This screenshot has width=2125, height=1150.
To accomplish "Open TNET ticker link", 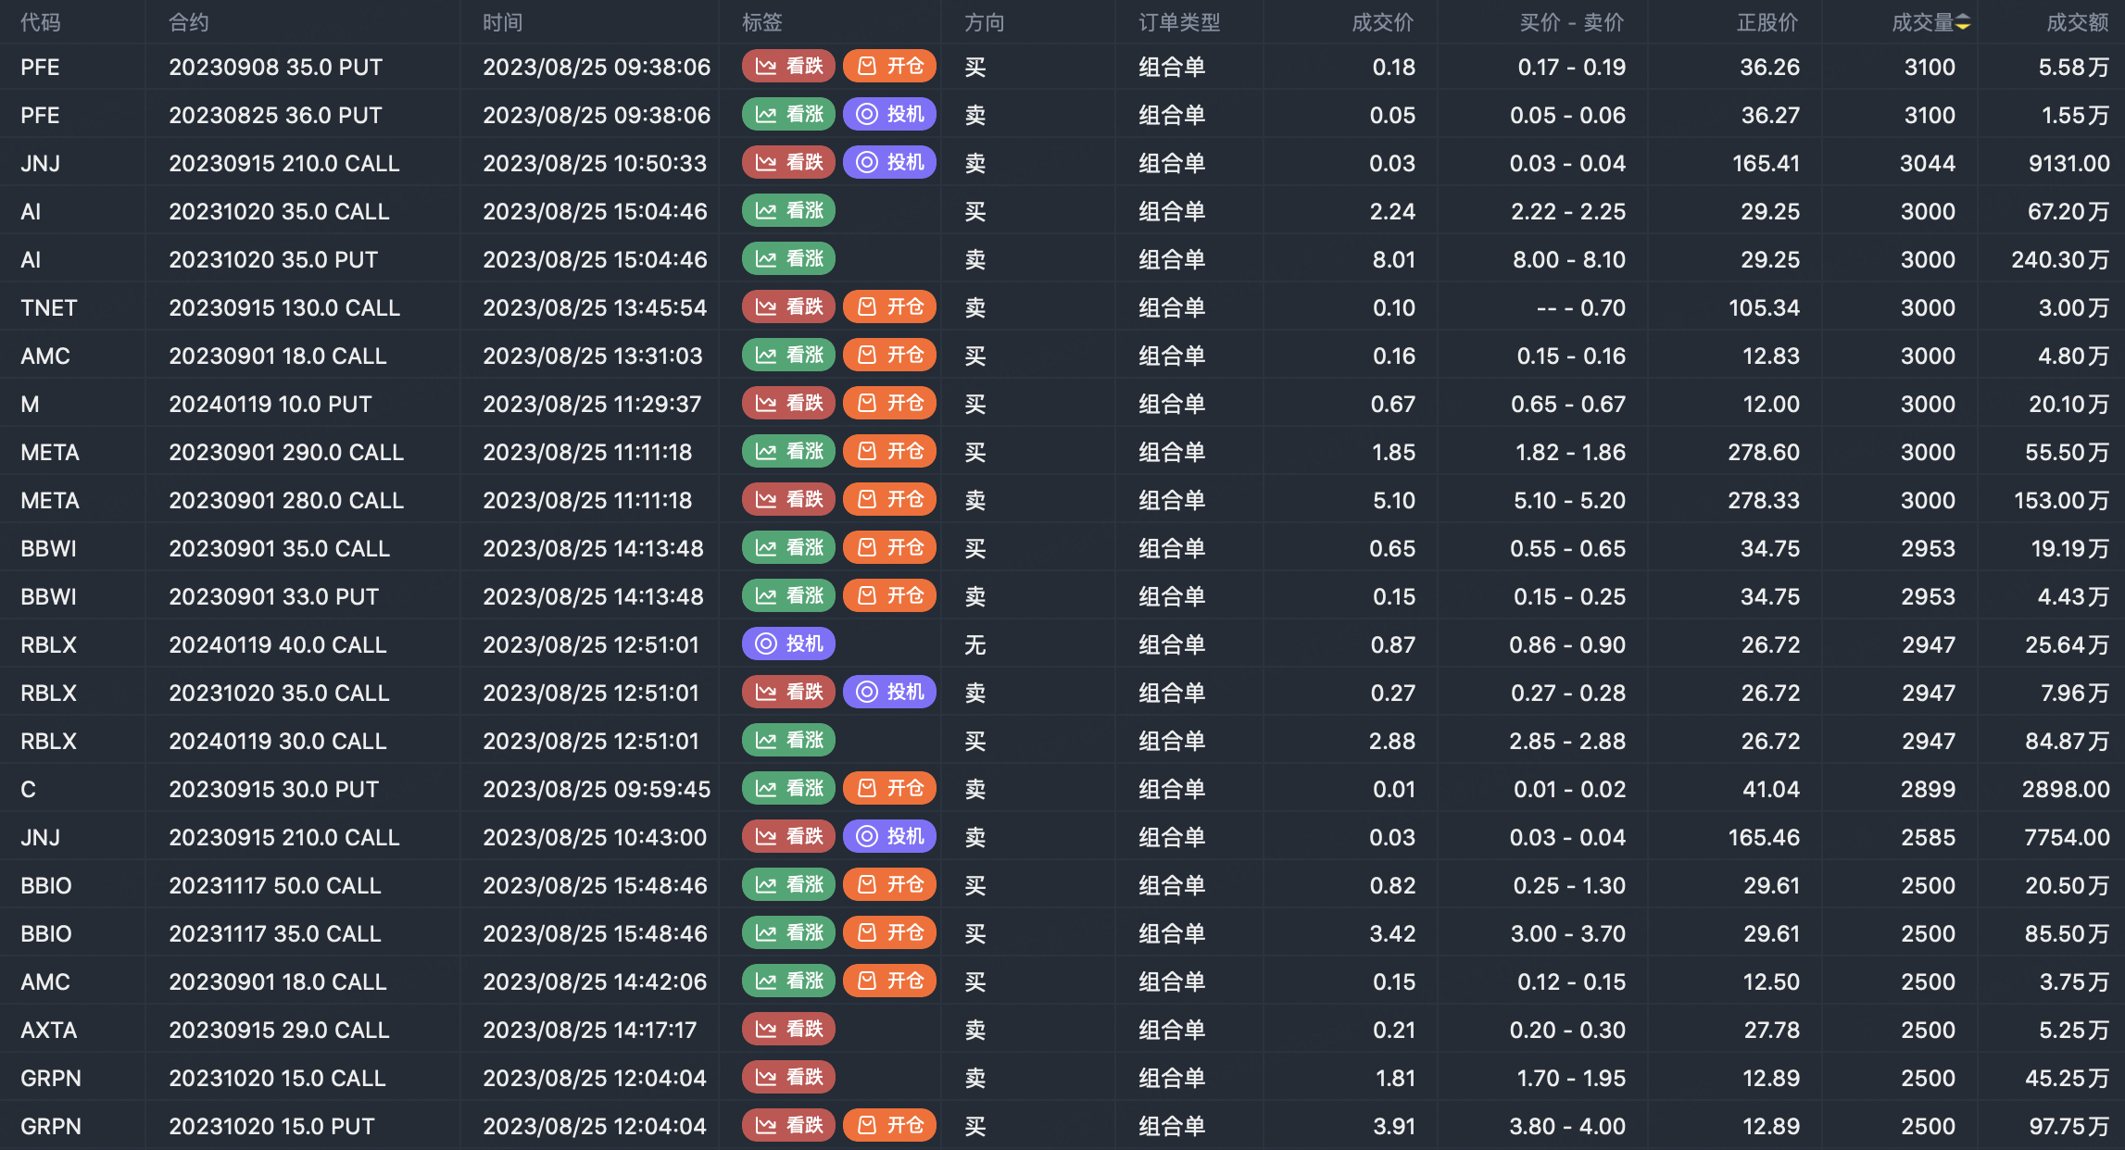I will pos(49,307).
